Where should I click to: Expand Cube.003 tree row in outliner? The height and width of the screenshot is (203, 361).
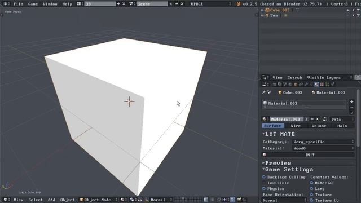(262, 10)
